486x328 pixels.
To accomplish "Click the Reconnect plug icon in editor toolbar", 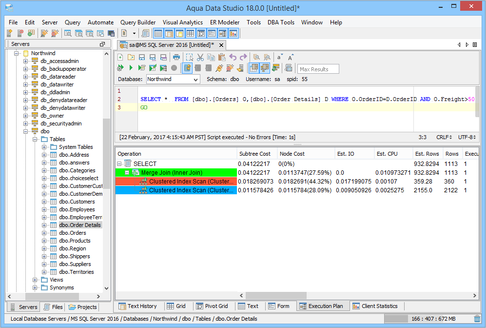I will (x=219, y=68).
